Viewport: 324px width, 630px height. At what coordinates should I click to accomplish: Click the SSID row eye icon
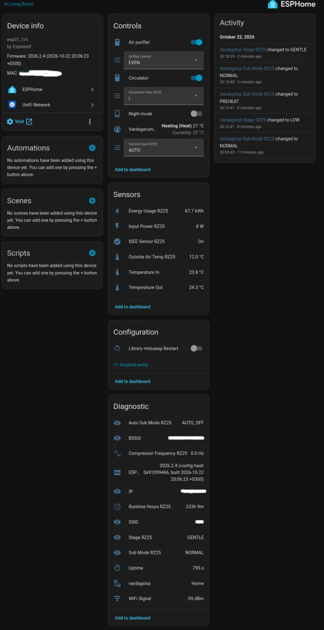pyautogui.click(x=117, y=522)
